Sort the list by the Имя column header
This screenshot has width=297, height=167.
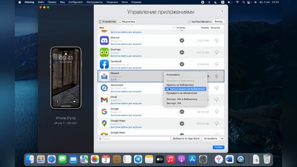click(102, 28)
